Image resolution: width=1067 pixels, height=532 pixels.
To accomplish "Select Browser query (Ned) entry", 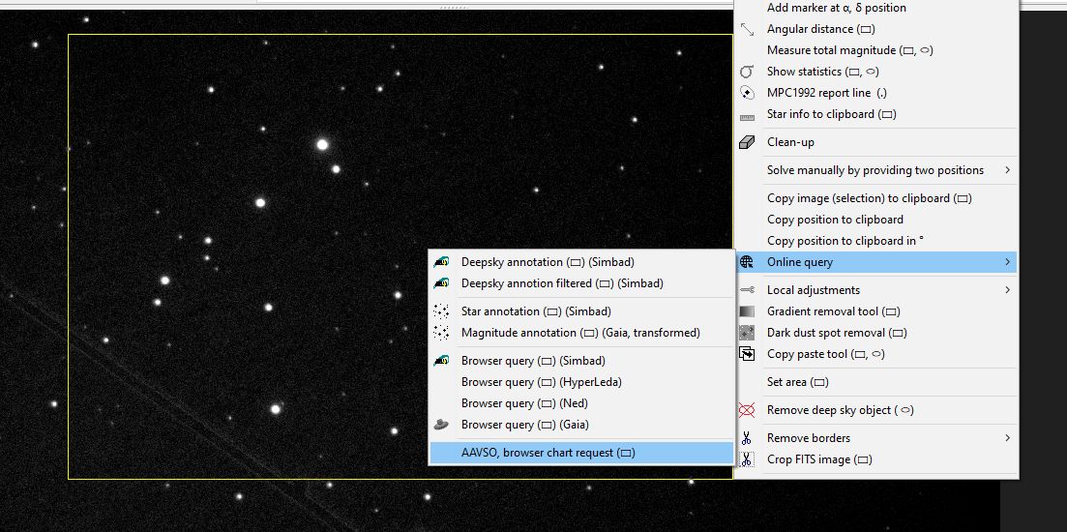I will (x=524, y=403).
